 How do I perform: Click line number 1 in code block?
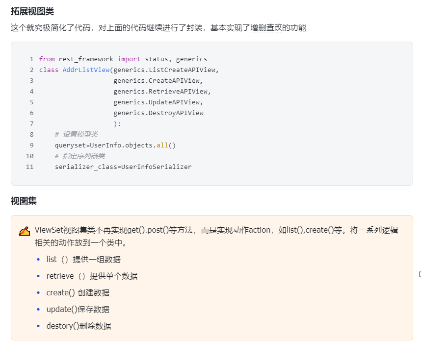click(32, 59)
